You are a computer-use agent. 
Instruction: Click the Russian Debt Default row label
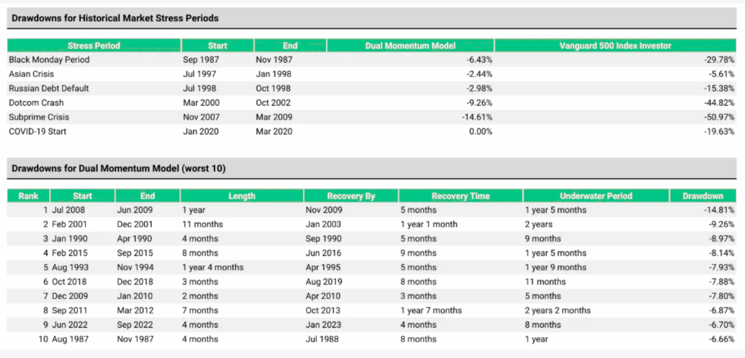[49, 88]
